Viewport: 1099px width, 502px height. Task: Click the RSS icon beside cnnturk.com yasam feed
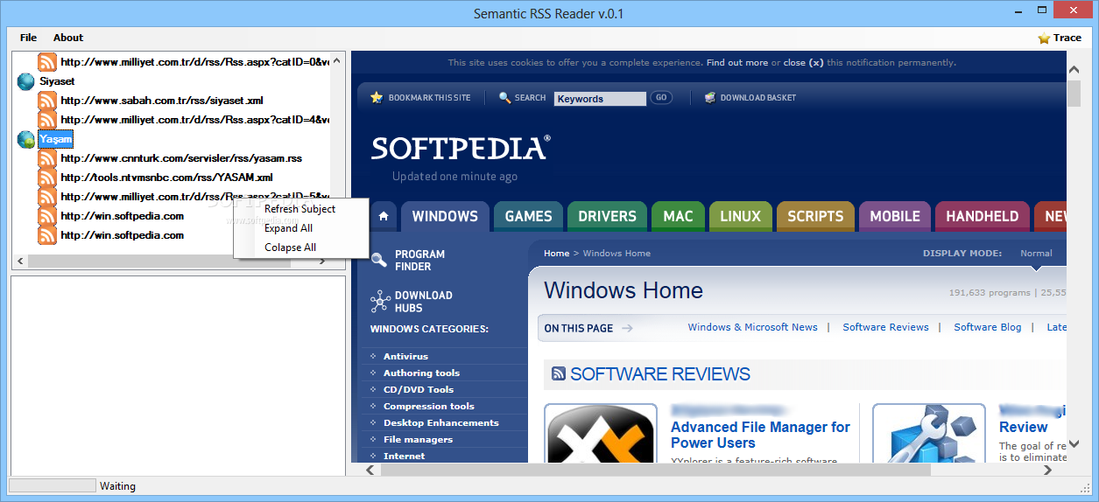click(x=47, y=158)
